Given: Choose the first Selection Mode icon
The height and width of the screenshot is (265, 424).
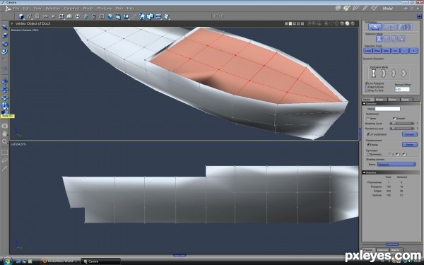Looking at the screenshot, I should coord(379,39).
